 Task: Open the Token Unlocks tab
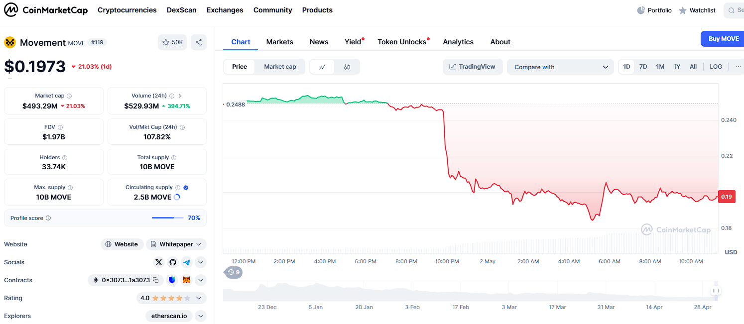(x=402, y=42)
